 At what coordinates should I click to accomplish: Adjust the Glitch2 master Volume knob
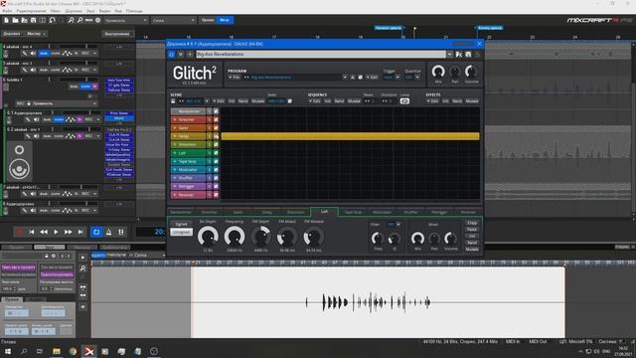pyautogui.click(x=471, y=72)
